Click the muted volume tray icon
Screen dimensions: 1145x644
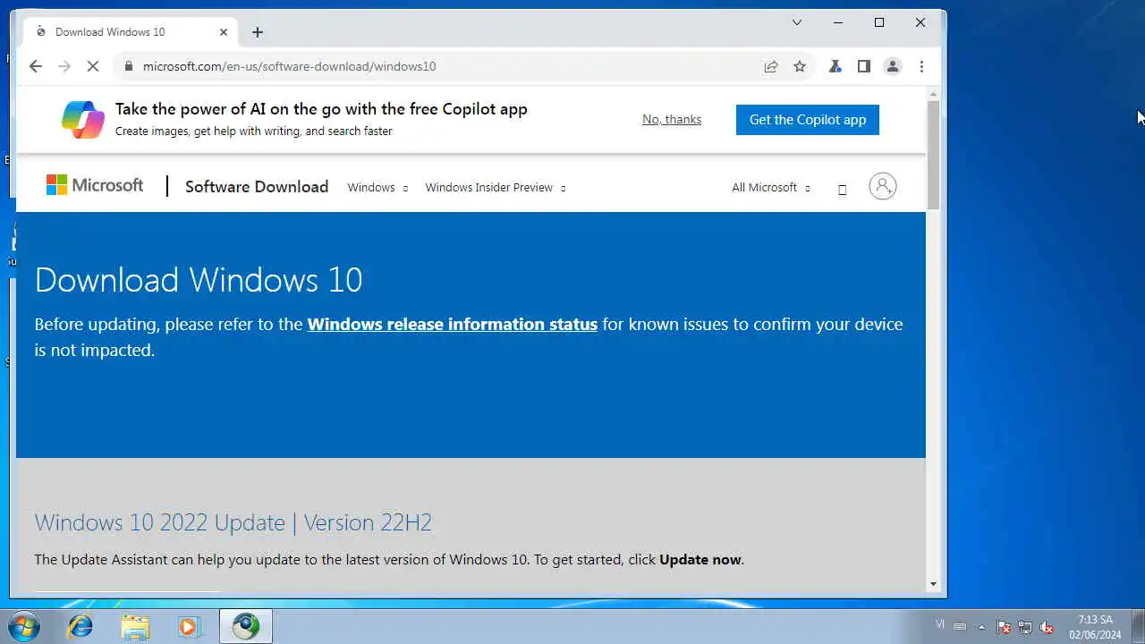(1047, 627)
